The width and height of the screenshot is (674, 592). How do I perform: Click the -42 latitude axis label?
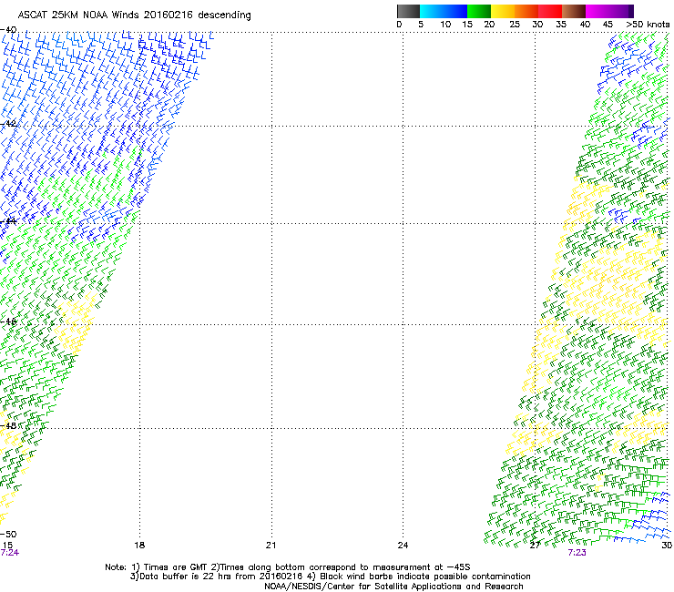pyautogui.click(x=8, y=124)
